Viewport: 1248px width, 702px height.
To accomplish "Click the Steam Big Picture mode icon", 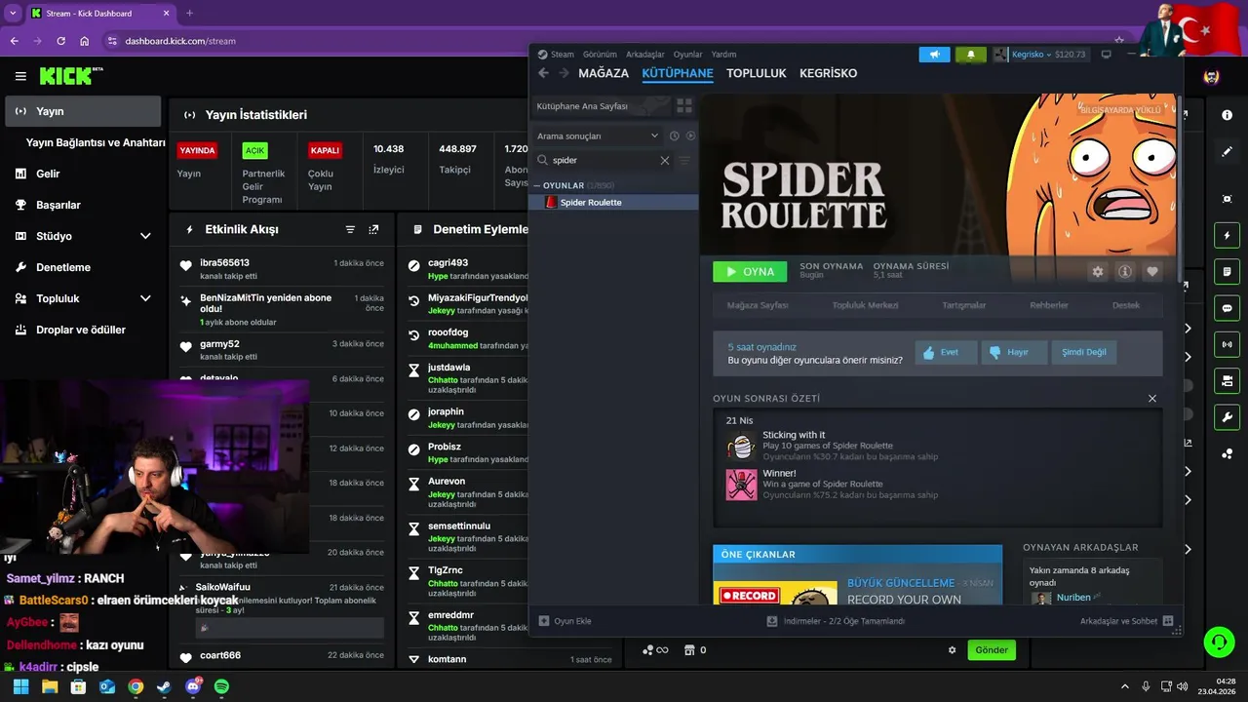I will click(1106, 55).
